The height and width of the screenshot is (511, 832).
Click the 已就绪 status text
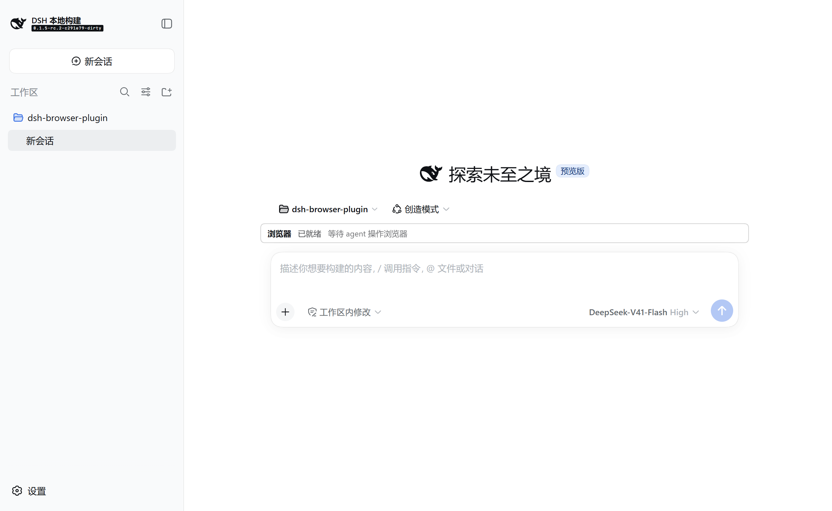(309, 234)
